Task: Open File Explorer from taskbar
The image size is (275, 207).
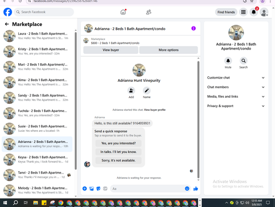Action: [x=36, y=203]
